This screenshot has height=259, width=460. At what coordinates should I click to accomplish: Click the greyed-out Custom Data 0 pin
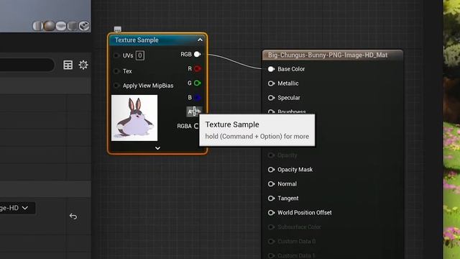pos(271,242)
